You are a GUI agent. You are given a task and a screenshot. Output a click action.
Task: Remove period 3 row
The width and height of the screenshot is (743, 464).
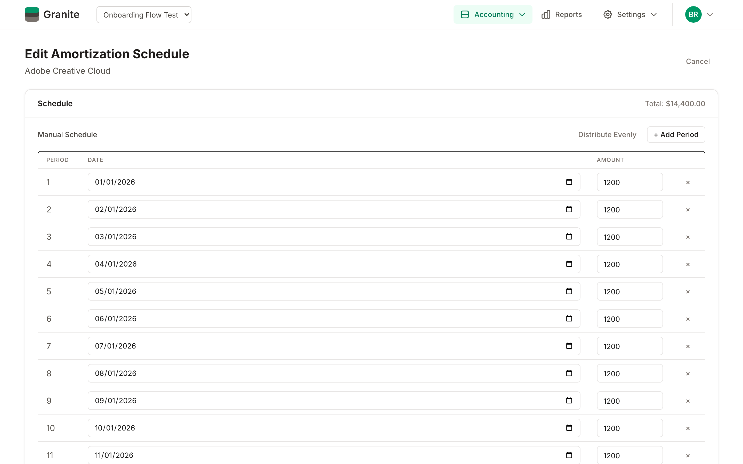(x=688, y=237)
